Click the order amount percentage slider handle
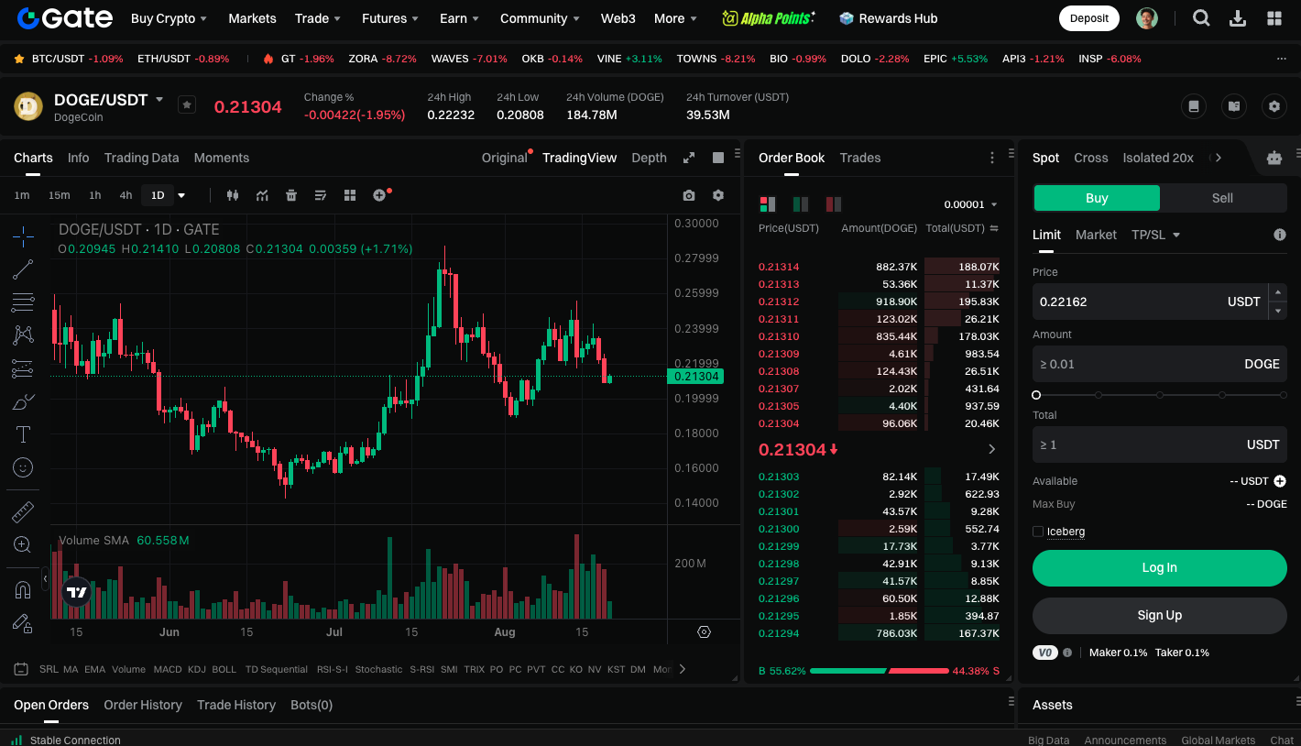The height and width of the screenshot is (746, 1301). tap(1036, 395)
